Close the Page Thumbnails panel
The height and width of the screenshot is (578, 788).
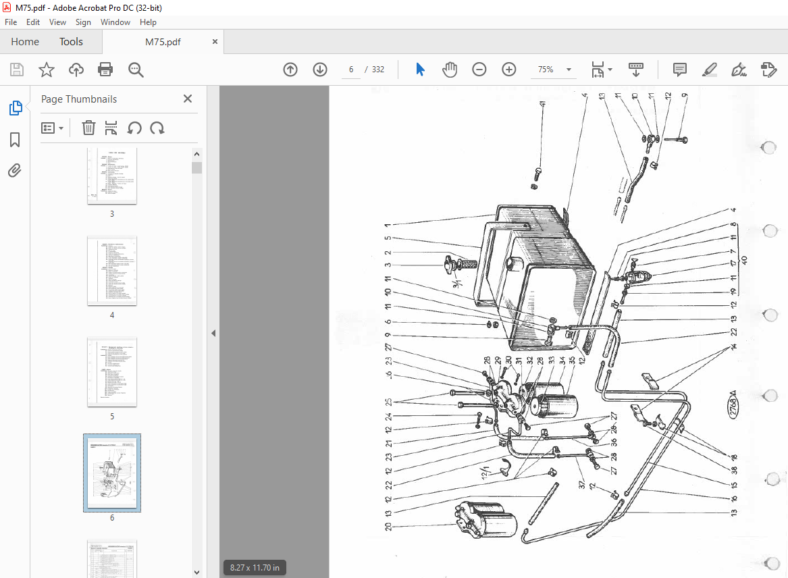coord(188,99)
